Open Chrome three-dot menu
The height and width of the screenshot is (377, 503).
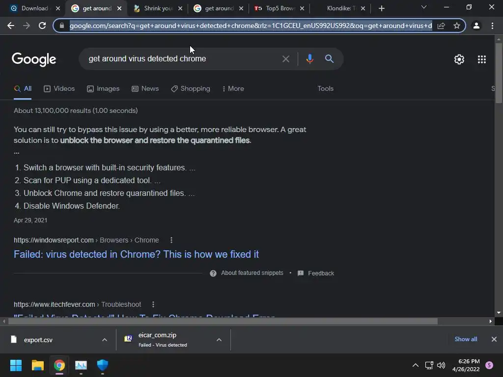point(492,26)
